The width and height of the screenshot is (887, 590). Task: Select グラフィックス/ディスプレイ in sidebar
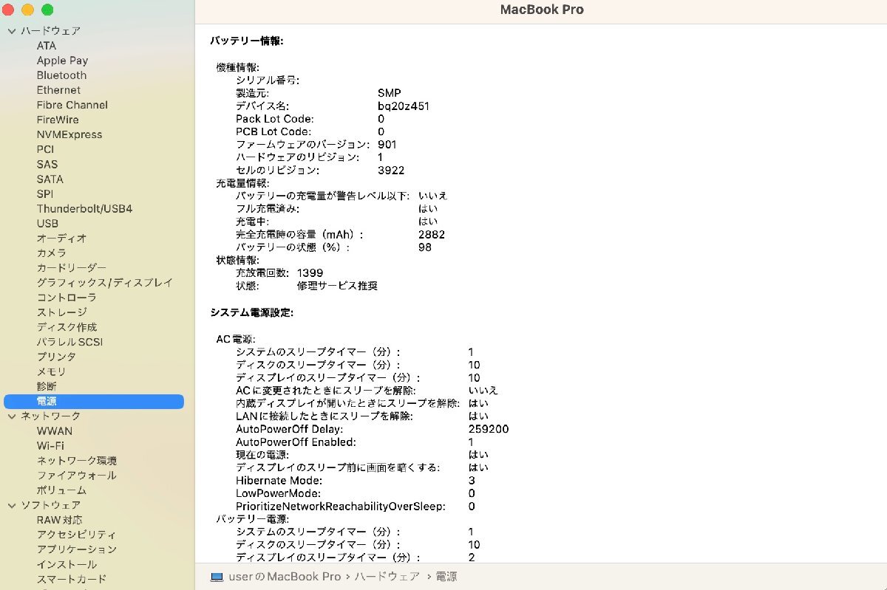[104, 283]
